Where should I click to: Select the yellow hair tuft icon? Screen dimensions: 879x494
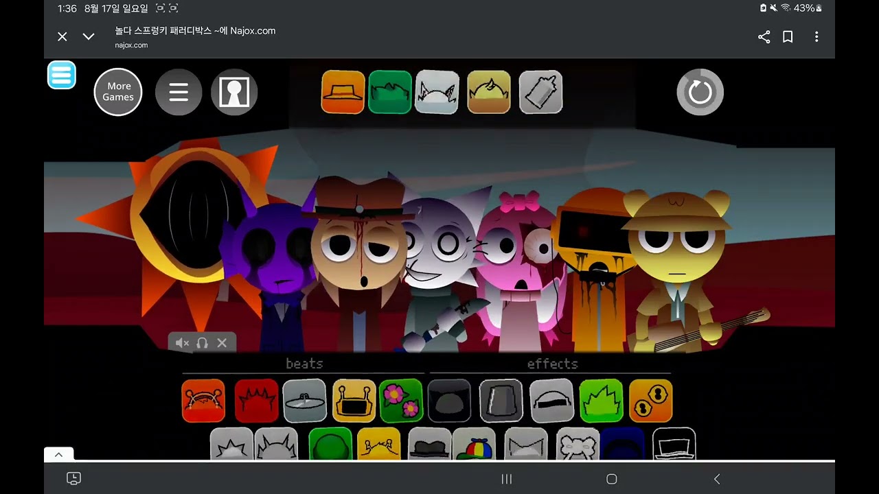489,92
